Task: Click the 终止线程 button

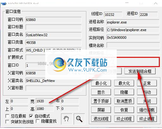Action: click(124, 119)
